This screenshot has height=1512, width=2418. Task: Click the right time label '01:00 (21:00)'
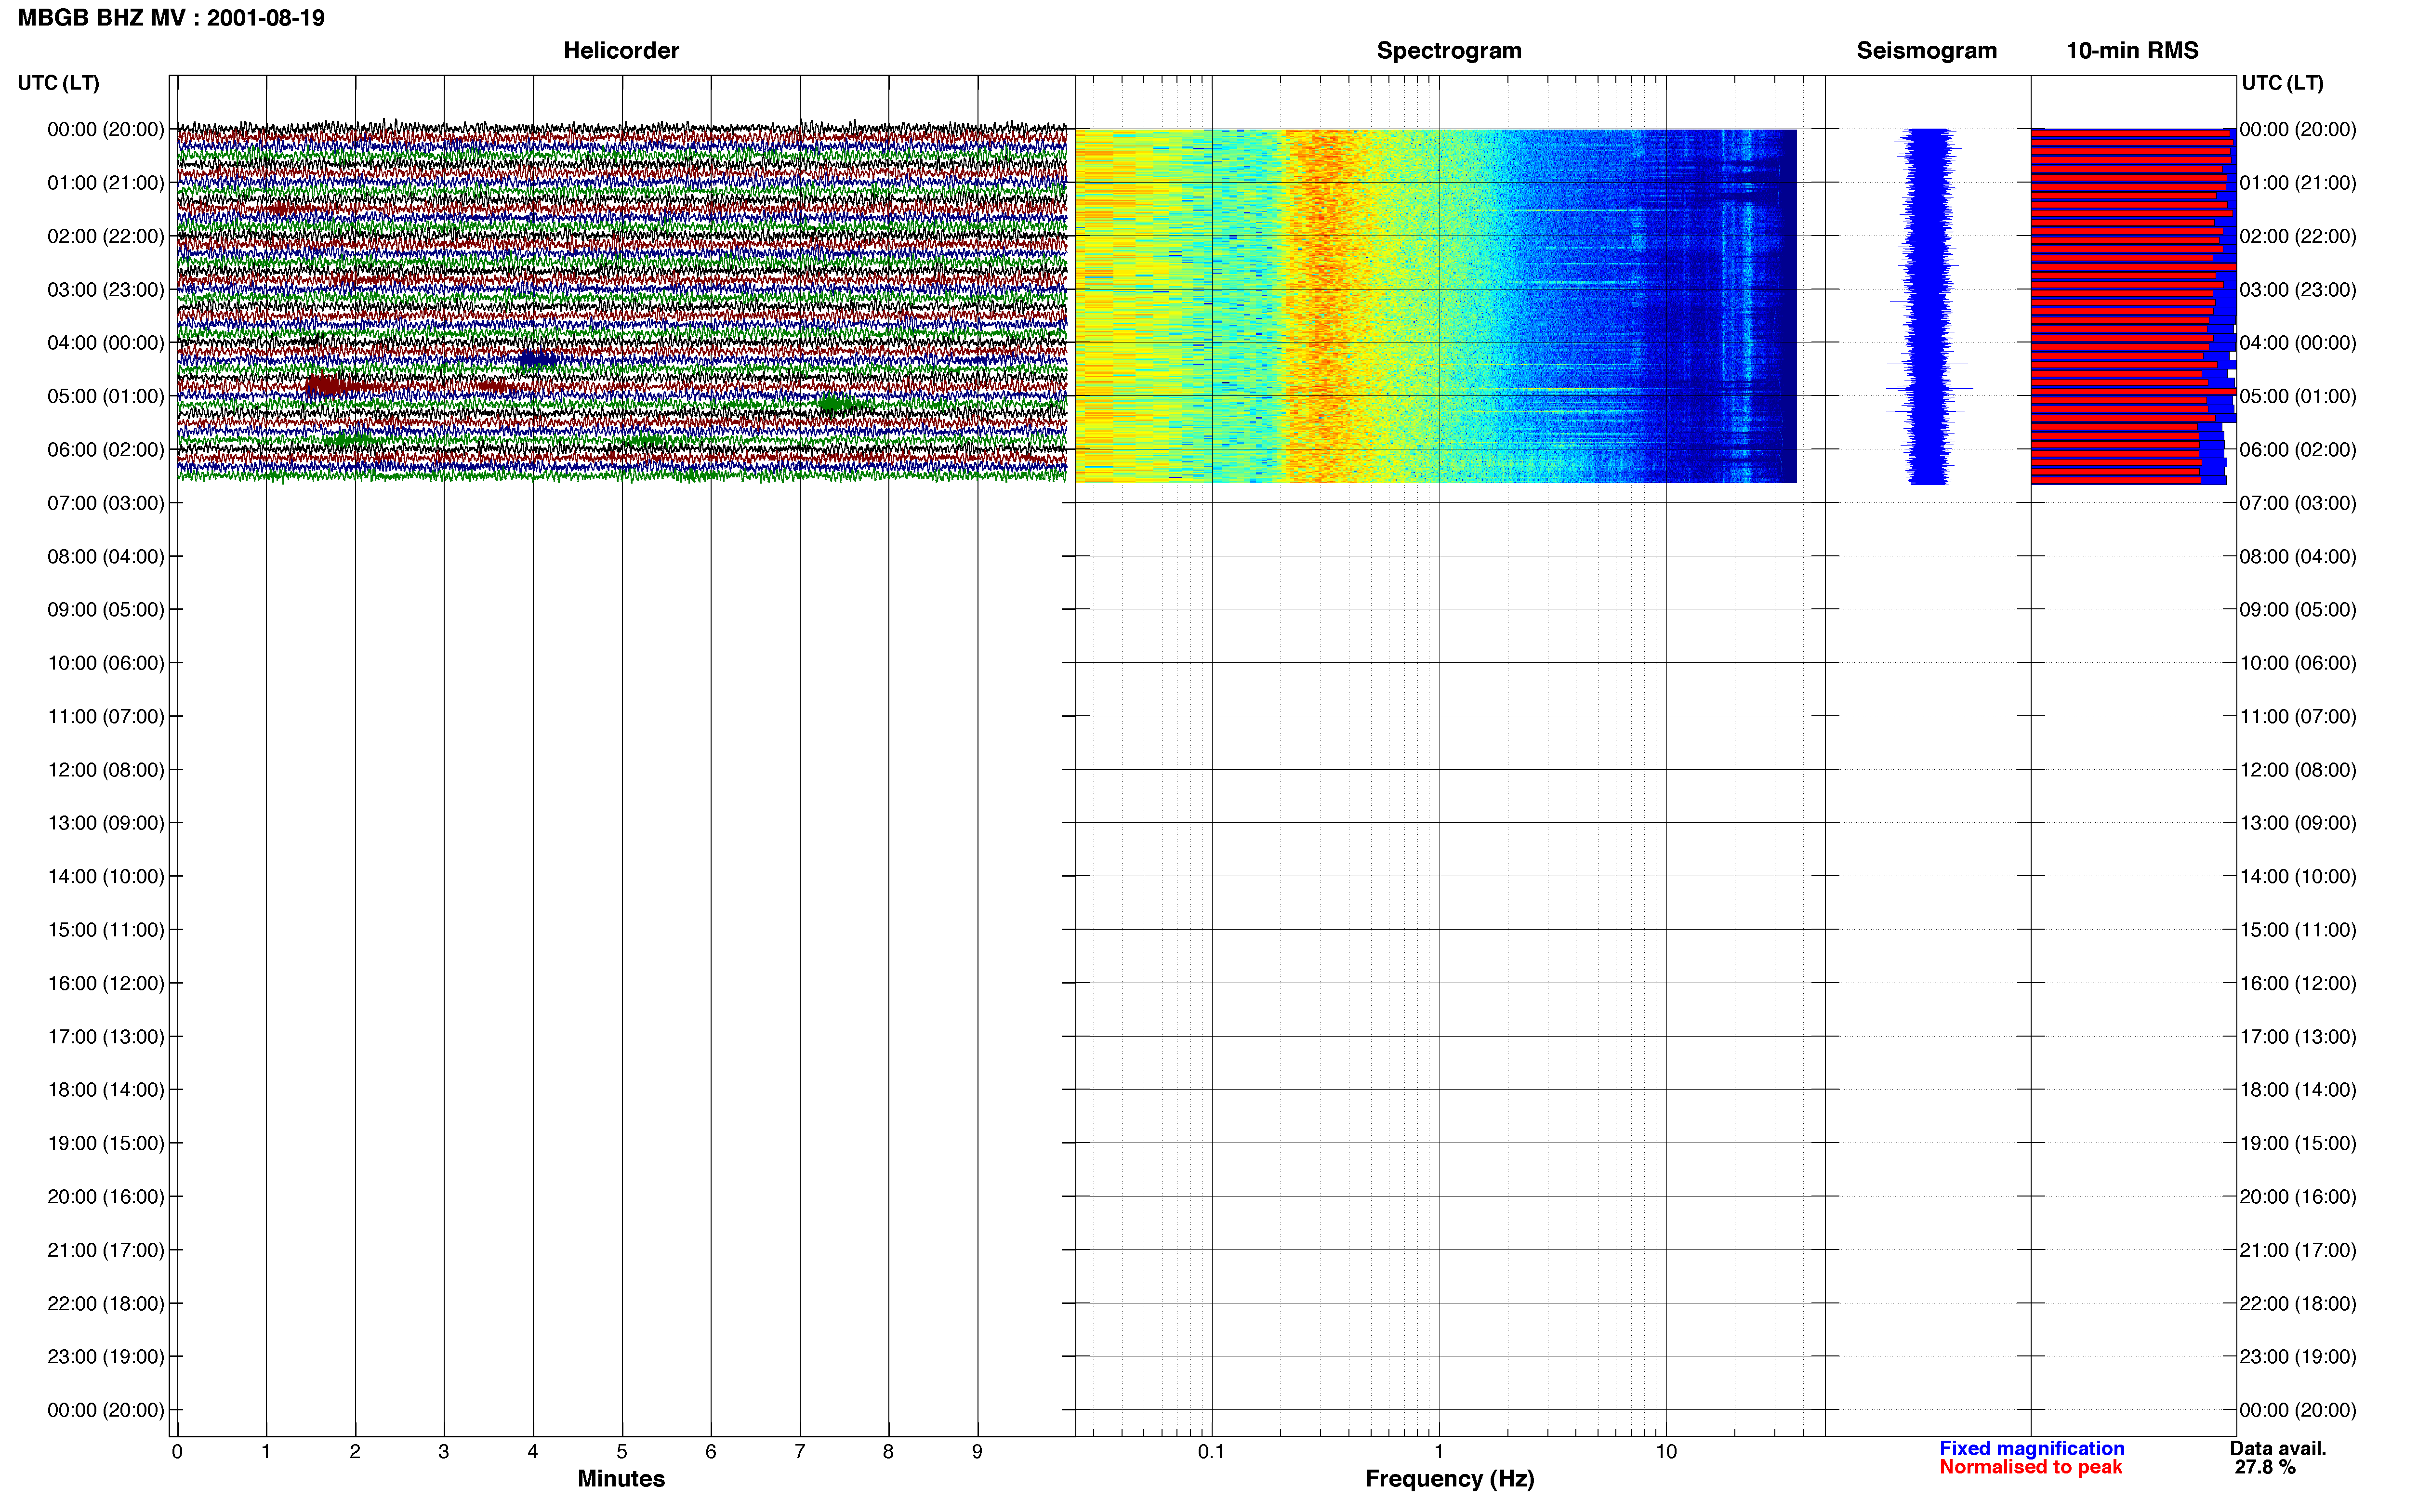pyautogui.click(x=2298, y=183)
